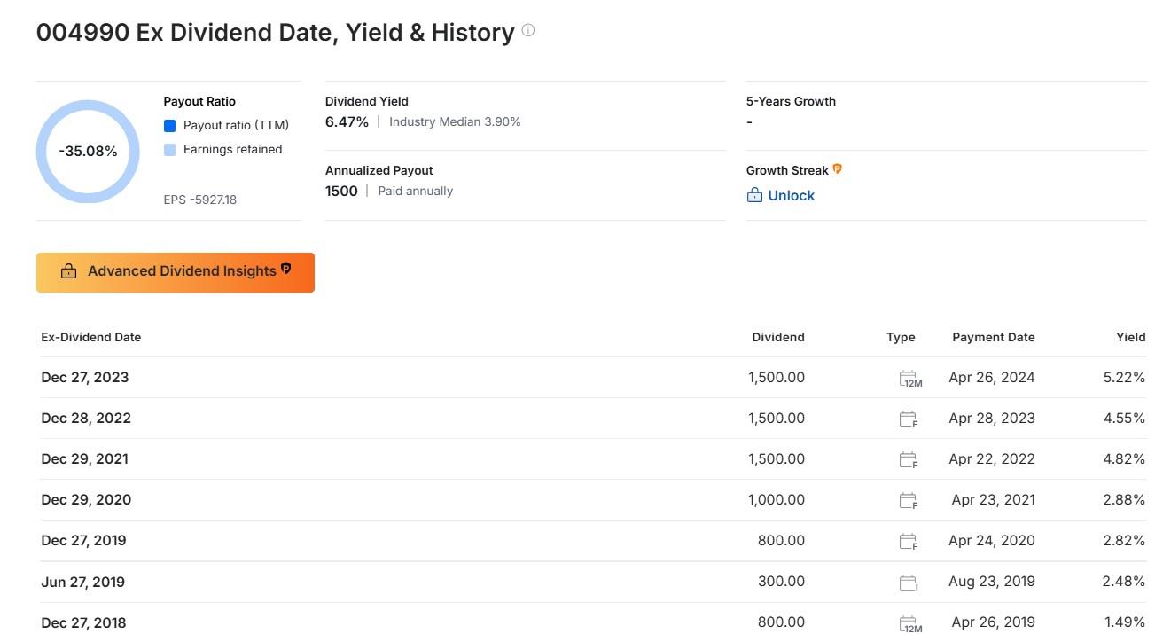Select the Dec 27, 2019 ex-dividend date

click(x=83, y=541)
